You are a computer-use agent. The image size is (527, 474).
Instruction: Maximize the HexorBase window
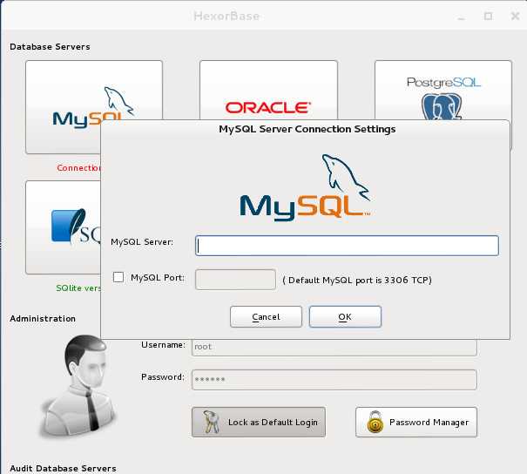tap(488, 16)
